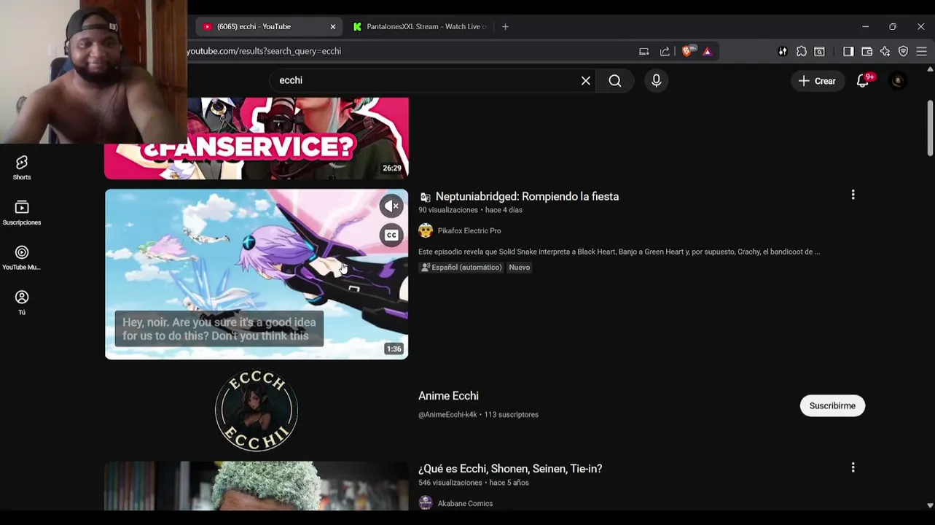Click the 90 visualizaciones text
The width and height of the screenshot is (935, 525).
point(448,210)
